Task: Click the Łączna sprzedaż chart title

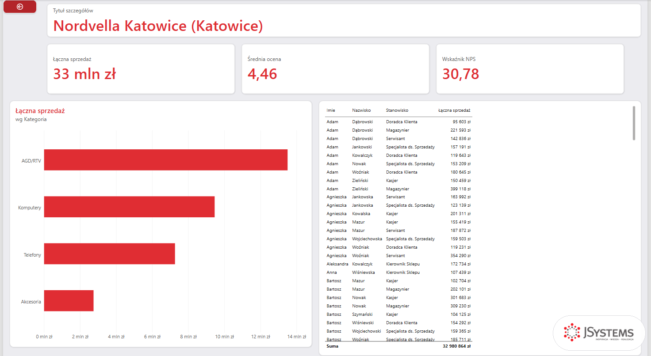Action: 40,111
